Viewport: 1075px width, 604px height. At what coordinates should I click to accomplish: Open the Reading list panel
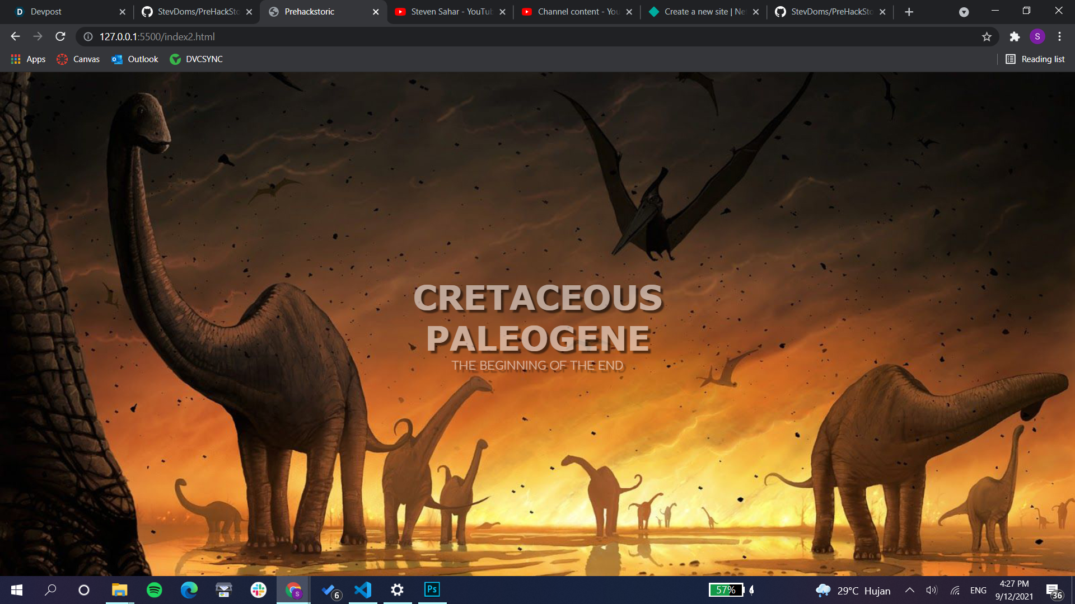click(x=1035, y=59)
